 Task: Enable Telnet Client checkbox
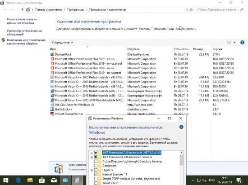pos(96,183)
